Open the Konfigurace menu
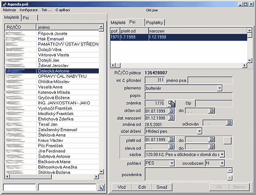This screenshot has width=256, height=195. click(x=29, y=10)
